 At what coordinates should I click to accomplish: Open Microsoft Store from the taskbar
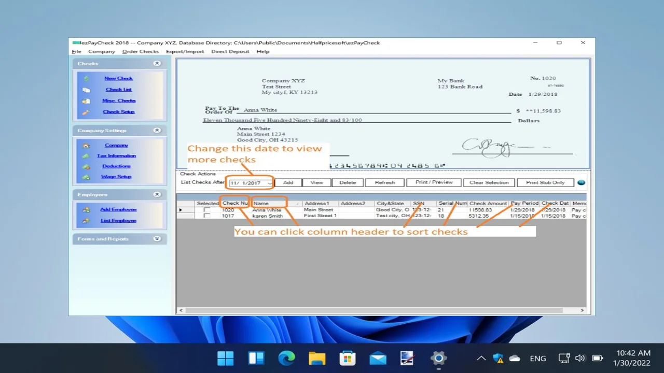pos(347,358)
